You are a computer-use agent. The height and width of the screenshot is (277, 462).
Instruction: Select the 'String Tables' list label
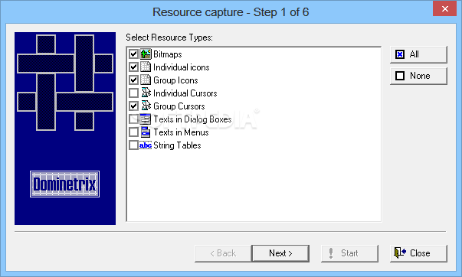click(177, 145)
